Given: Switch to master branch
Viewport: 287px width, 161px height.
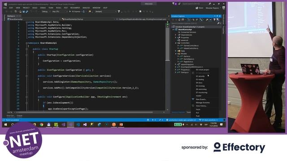Looking at the screenshot, I should tap(199, 96).
